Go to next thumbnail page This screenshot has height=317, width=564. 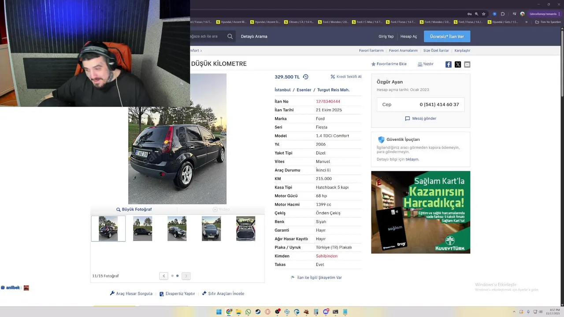click(x=186, y=276)
